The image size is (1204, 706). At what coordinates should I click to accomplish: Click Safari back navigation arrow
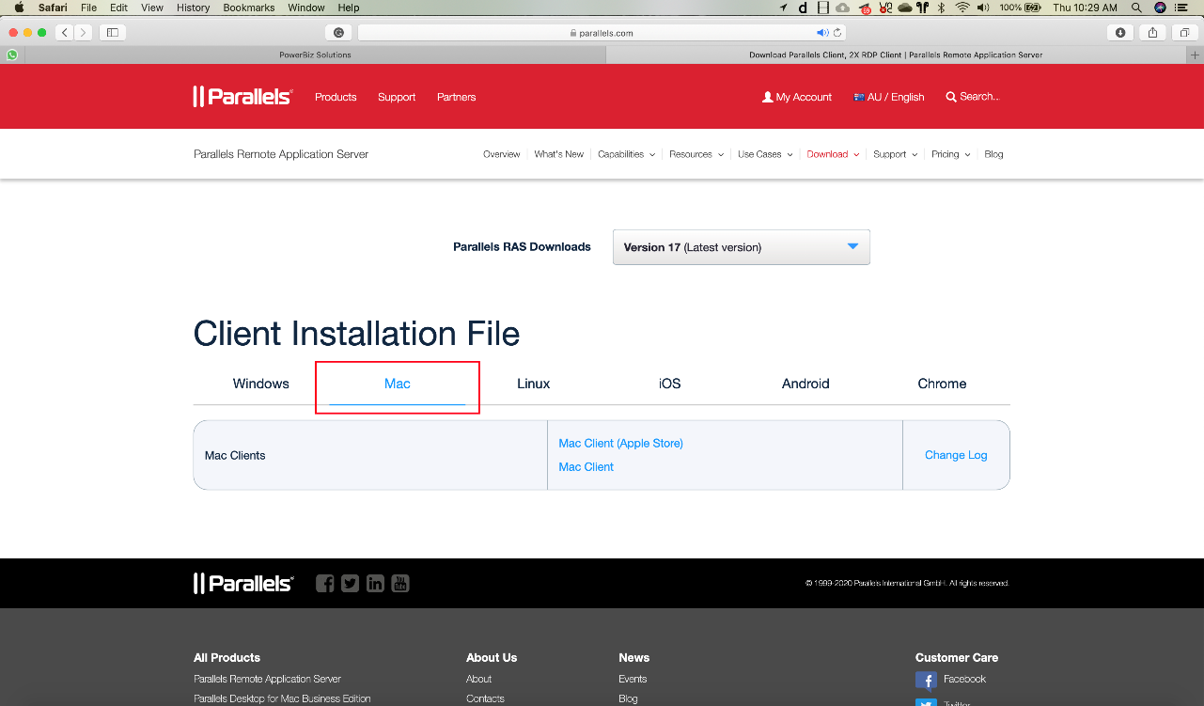(x=65, y=32)
